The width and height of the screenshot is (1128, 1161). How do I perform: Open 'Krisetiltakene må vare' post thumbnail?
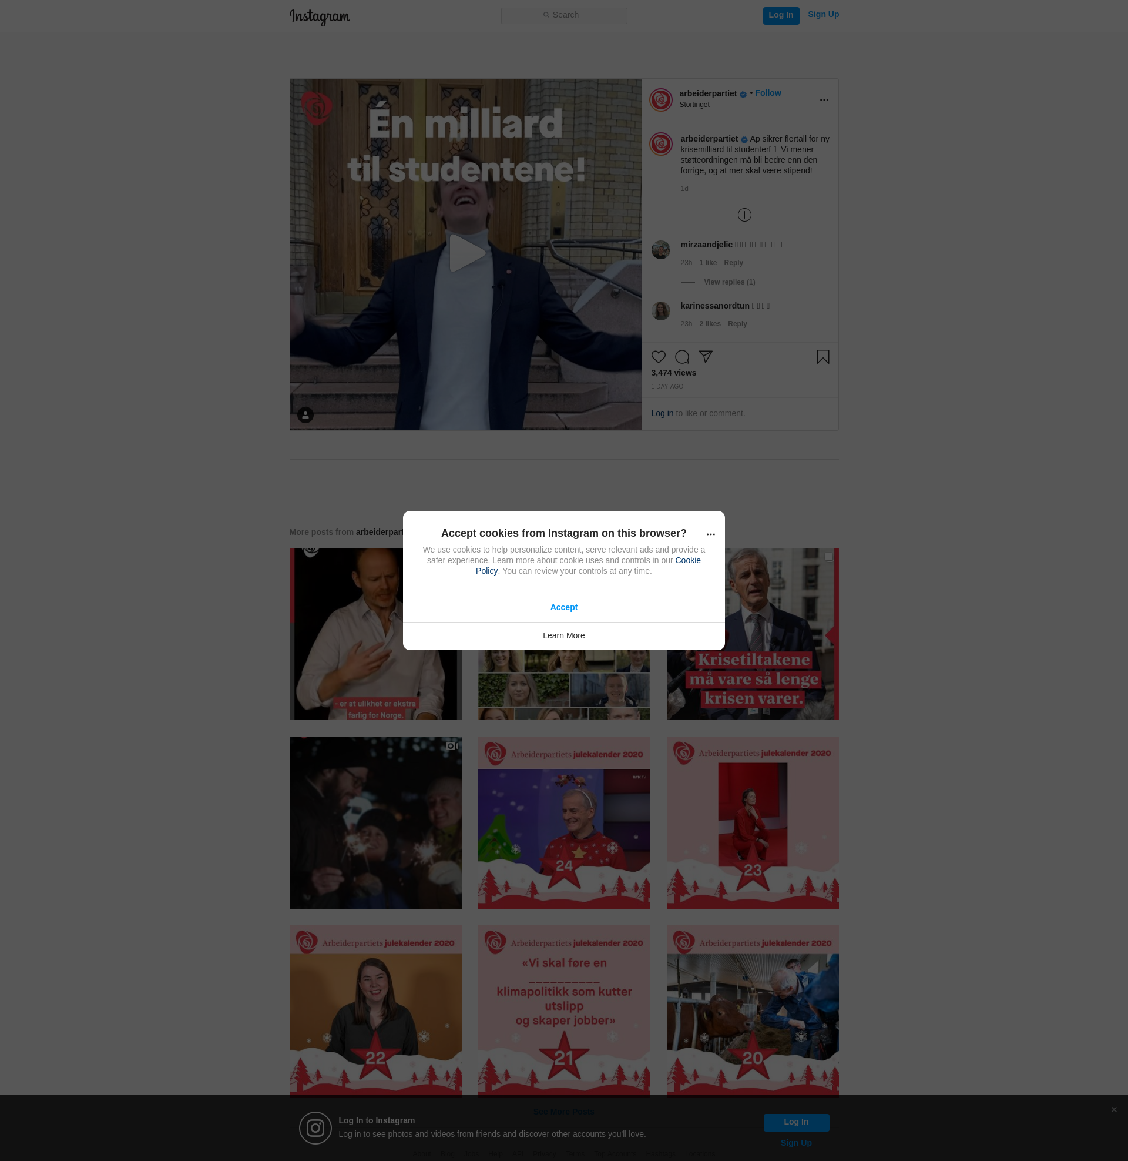click(x=753, y=634)
